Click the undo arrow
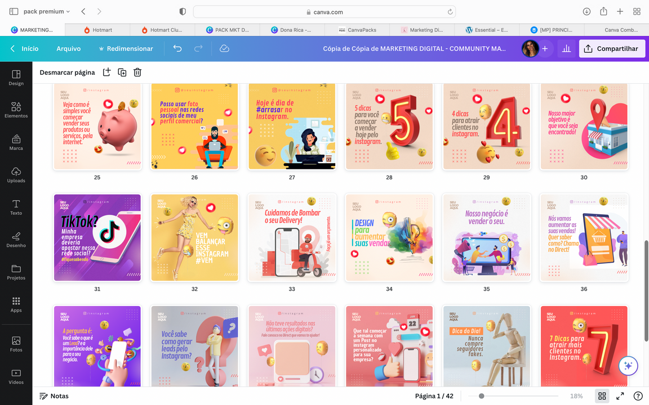This screenshot has width=649, height=405. pos(177,49)
